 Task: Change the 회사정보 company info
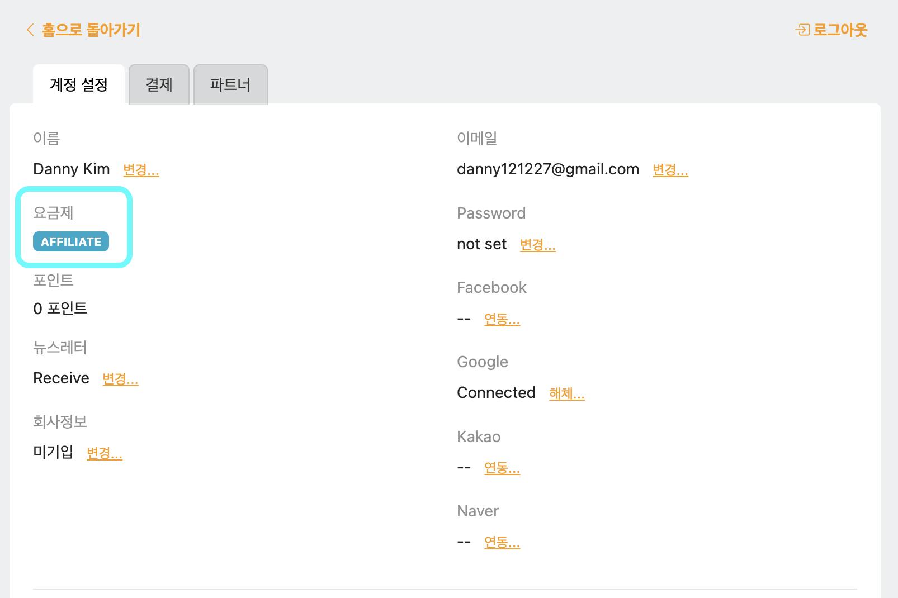point(105,453)
